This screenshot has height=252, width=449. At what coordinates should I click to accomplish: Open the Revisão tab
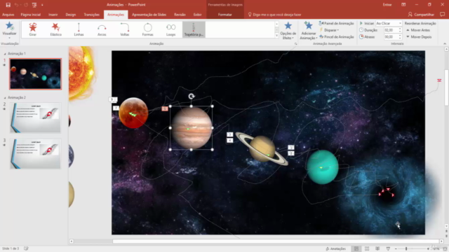click(180, 15)
